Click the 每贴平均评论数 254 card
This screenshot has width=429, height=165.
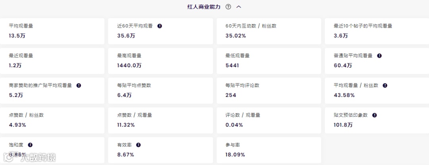tap(269, 90)
